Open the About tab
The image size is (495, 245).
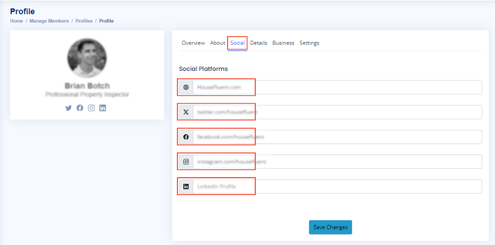click(217, 43)
